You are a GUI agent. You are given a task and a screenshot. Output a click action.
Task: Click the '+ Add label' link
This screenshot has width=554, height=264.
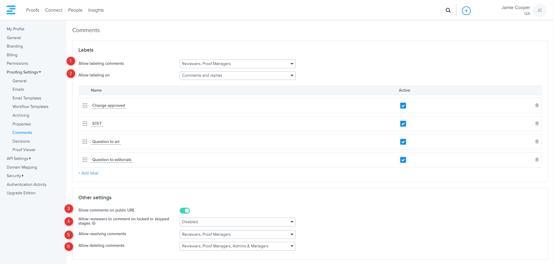tap(89, 173)
